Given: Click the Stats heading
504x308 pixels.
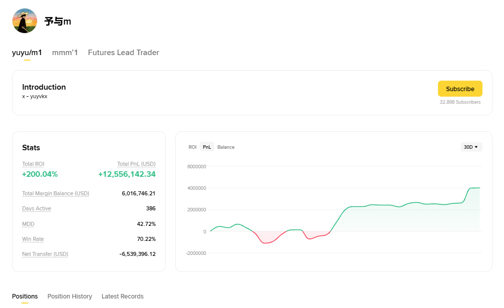Looking at the screenshot, I should tap(31, 148).
